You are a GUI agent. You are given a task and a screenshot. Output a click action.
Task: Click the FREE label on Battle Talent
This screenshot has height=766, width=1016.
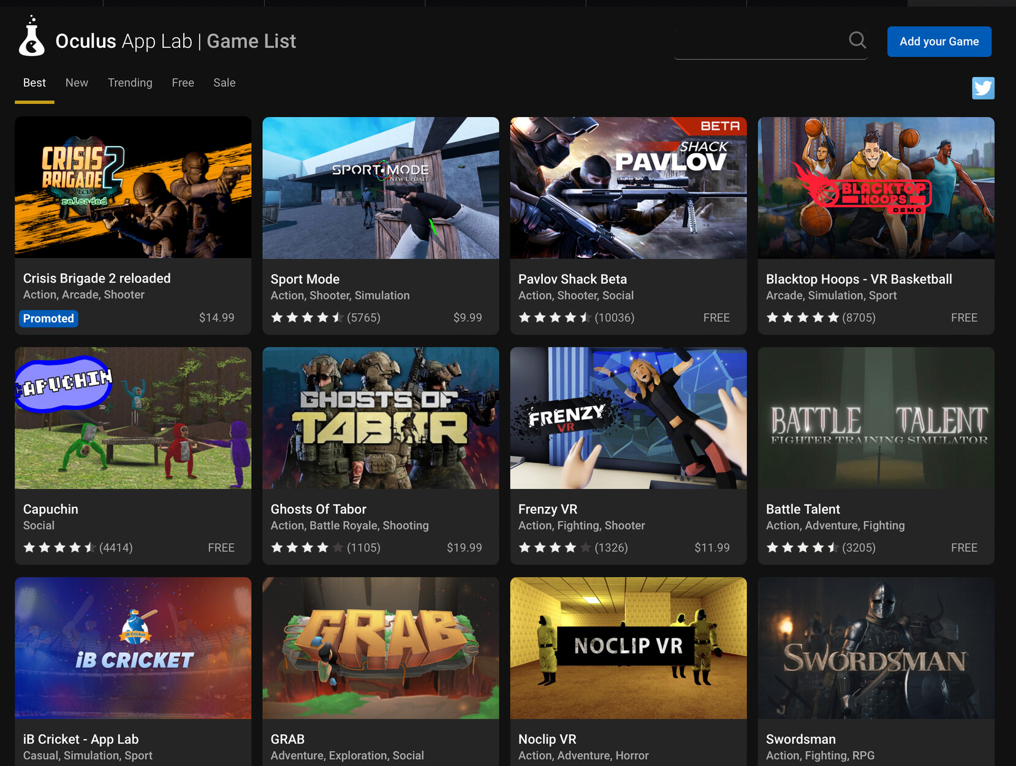[x=964, y=547]
